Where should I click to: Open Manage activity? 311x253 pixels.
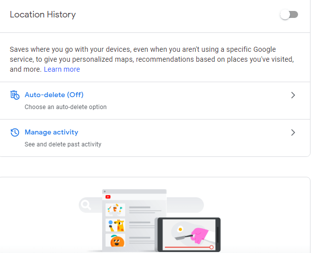coord(51,132)
